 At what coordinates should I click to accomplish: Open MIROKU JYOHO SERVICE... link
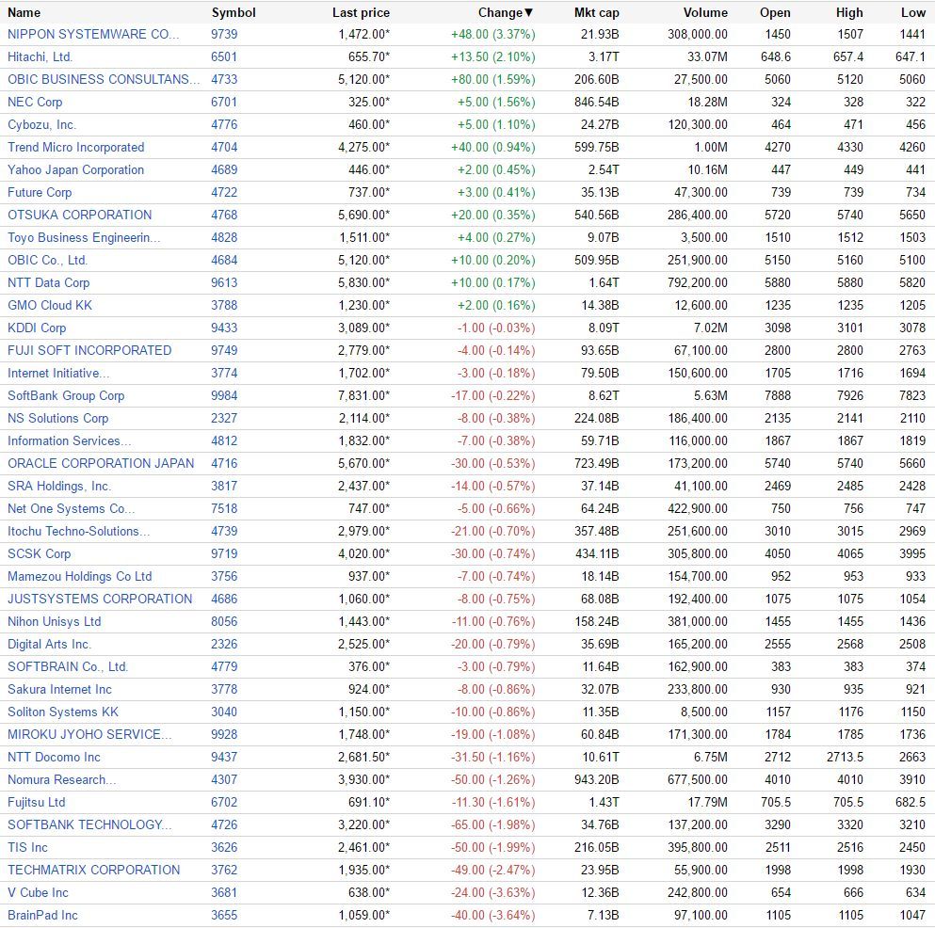(89, 735)
